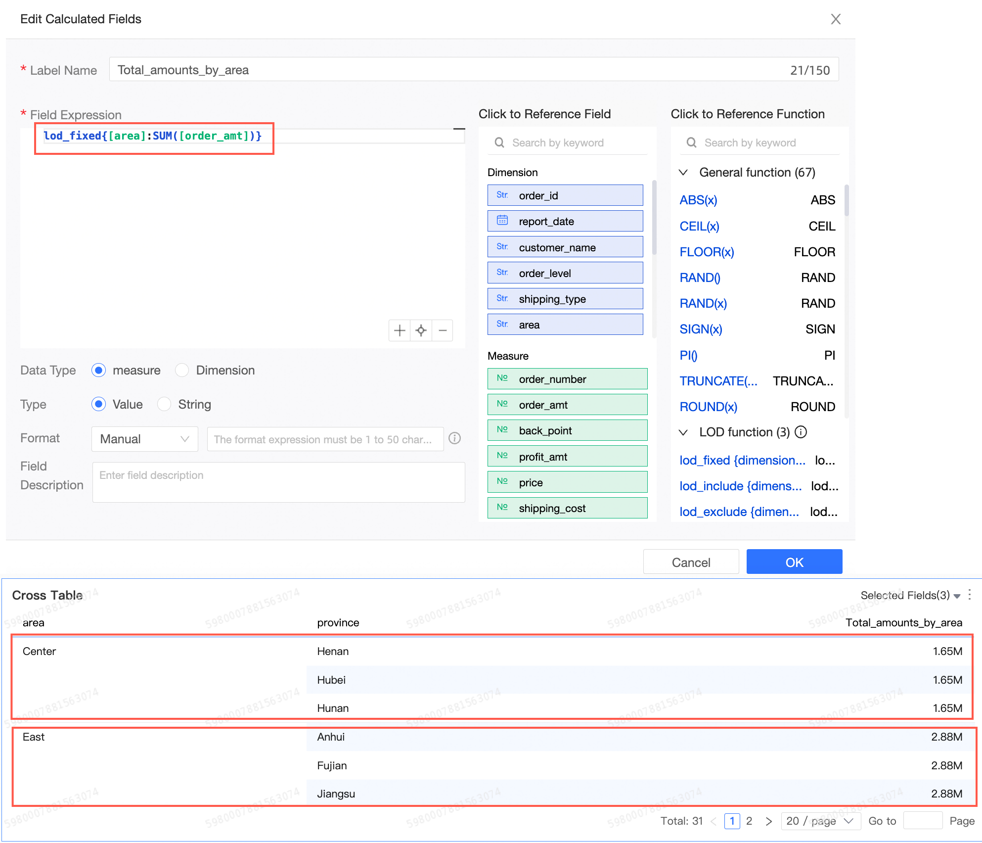Open the Manual format dropdown
The width and height of the screenshot is (982, 843).
point(145,439)
